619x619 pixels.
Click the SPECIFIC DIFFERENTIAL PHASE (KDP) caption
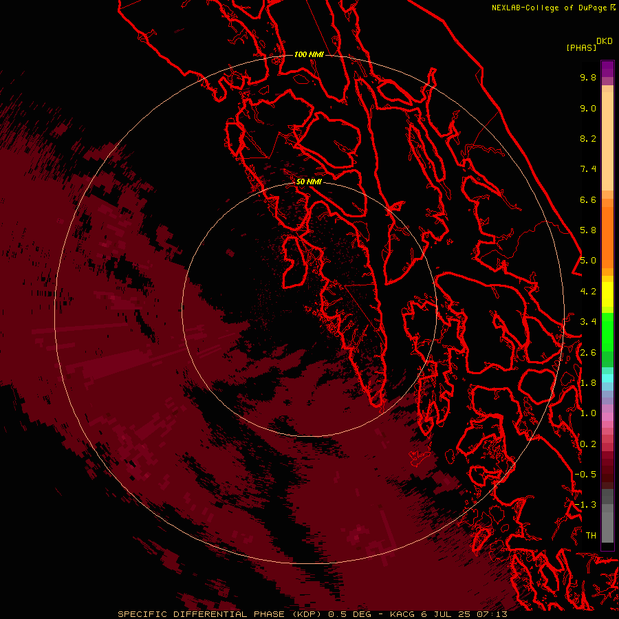click(x=219, y=614)
